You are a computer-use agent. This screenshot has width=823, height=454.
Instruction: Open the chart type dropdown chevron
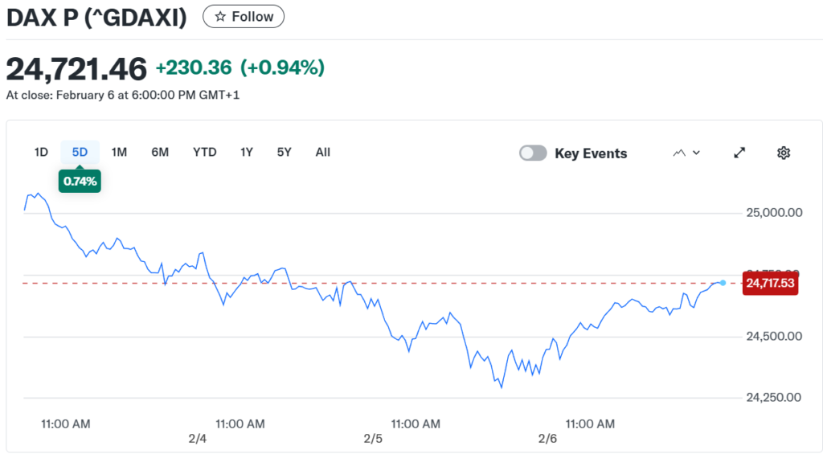pyautogui.click(x=696, y=153)
